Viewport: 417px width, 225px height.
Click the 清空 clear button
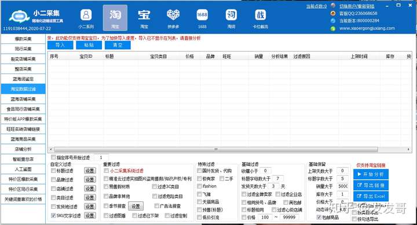point(118,45)
